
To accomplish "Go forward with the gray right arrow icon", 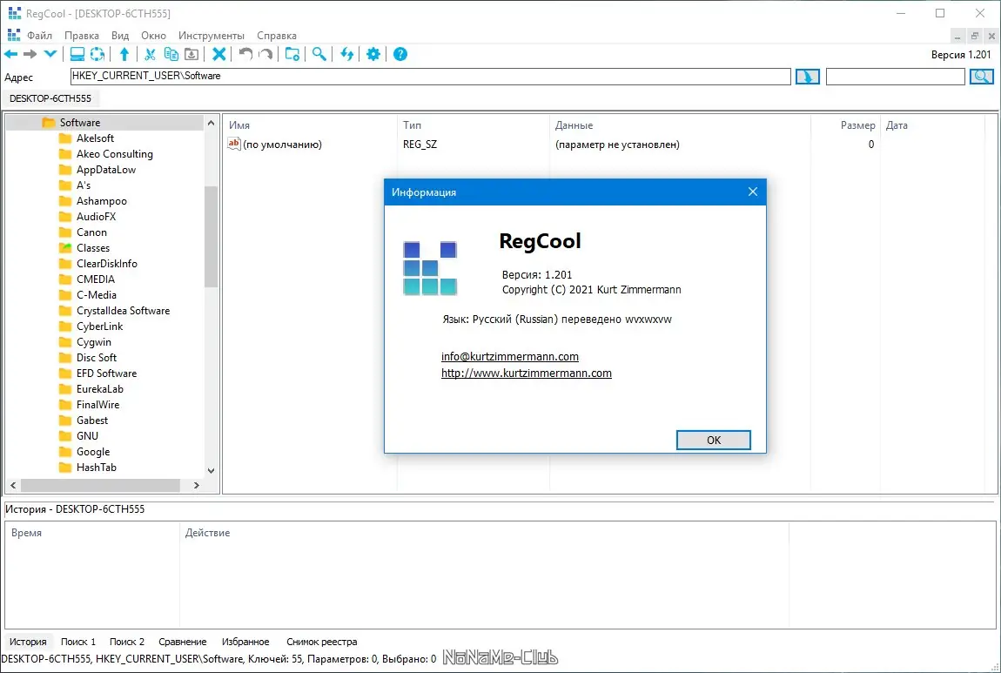I will coord(30,54).
